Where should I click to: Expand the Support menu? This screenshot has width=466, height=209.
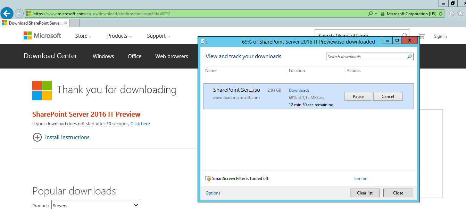[x=158, y=36]
